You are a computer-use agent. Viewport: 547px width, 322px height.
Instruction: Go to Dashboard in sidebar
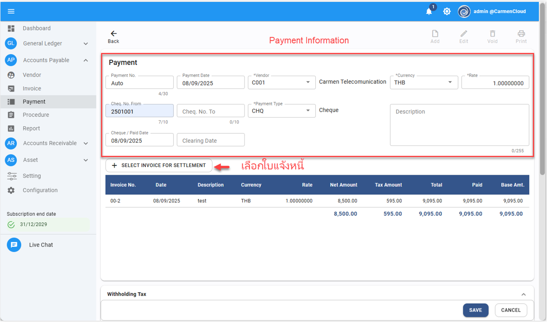point(36,28)
